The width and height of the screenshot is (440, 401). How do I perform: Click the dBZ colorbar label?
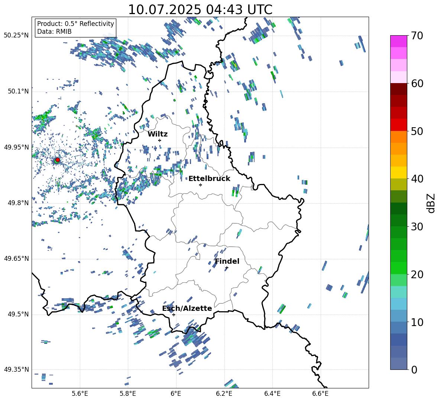click(x=431, y=203)
